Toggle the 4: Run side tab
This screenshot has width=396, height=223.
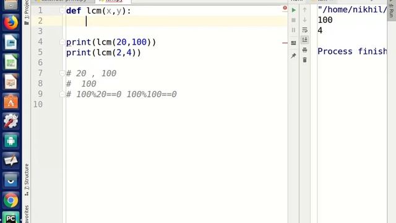(x=392, y=10)
